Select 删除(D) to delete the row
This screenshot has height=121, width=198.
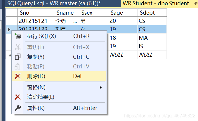(59, 76)
